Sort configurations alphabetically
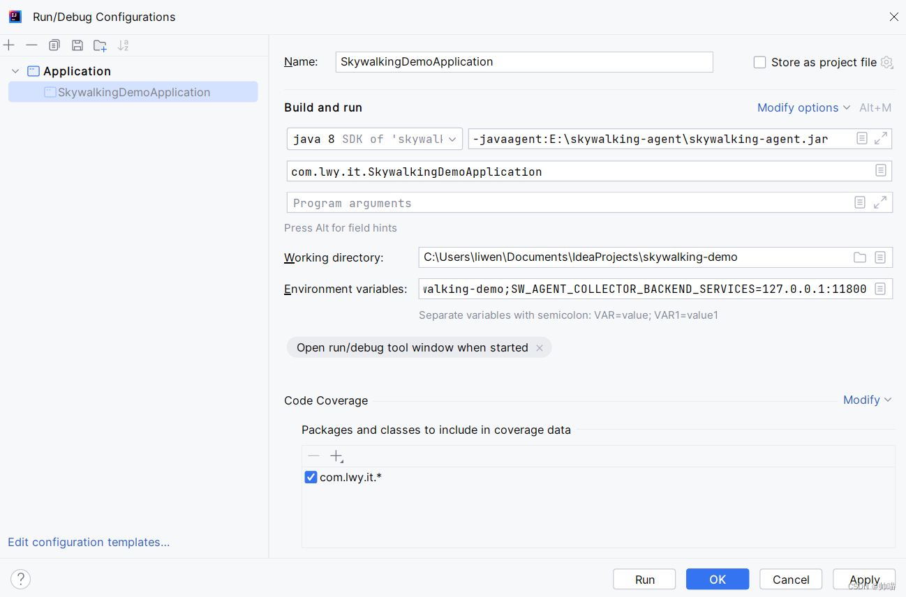Viewport: 906px width, 597px height. (124, 45)
